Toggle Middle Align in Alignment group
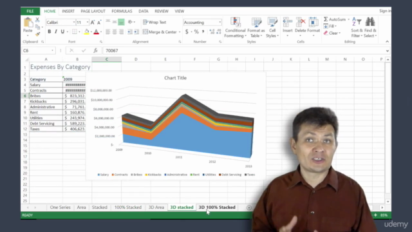The image size is (412, 232). 115,22
